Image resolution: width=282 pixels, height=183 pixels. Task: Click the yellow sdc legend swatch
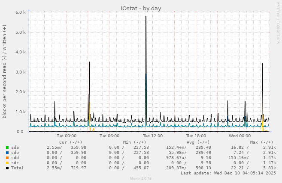click(x=7, y=163)
